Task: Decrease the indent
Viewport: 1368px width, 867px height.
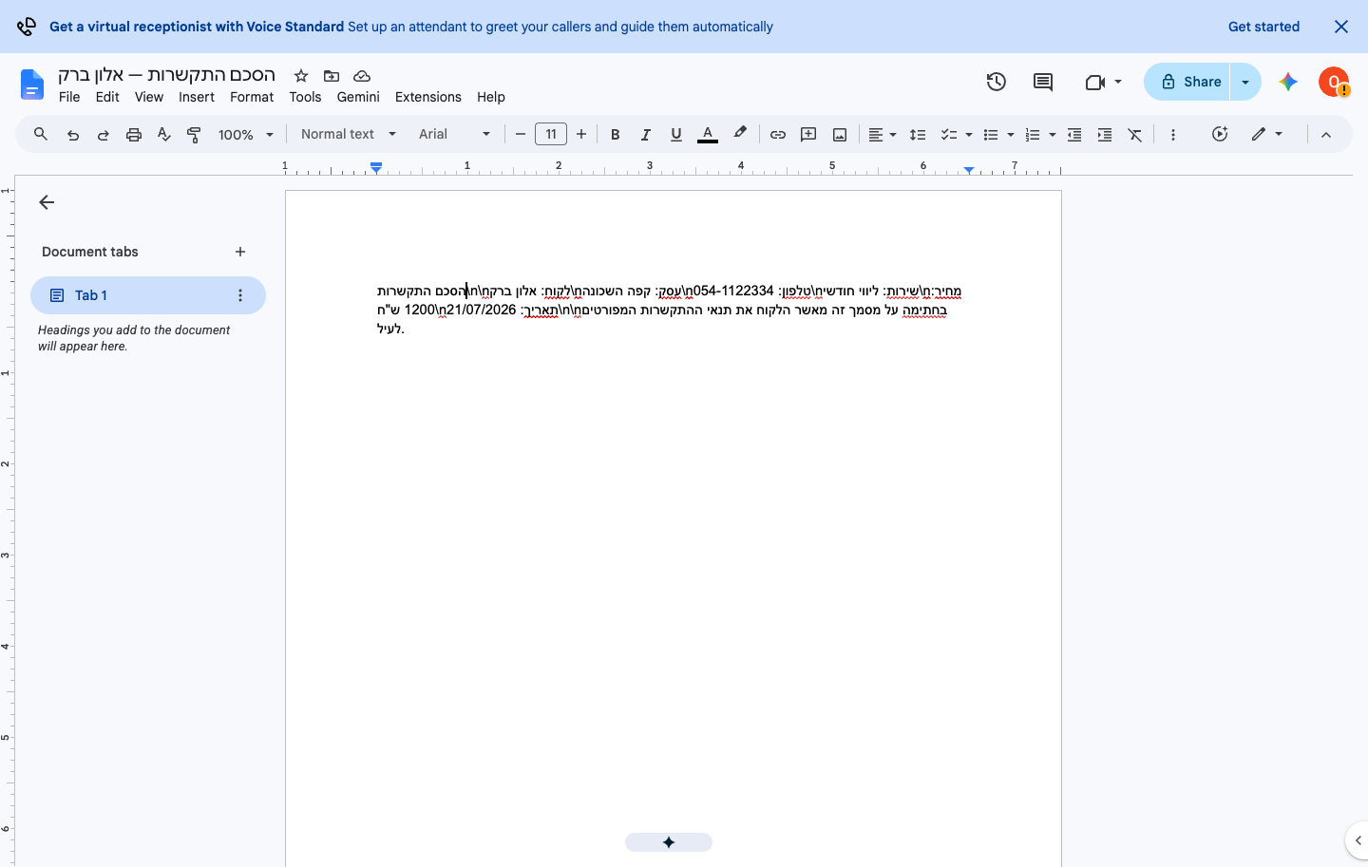Action: point(1074,135)
